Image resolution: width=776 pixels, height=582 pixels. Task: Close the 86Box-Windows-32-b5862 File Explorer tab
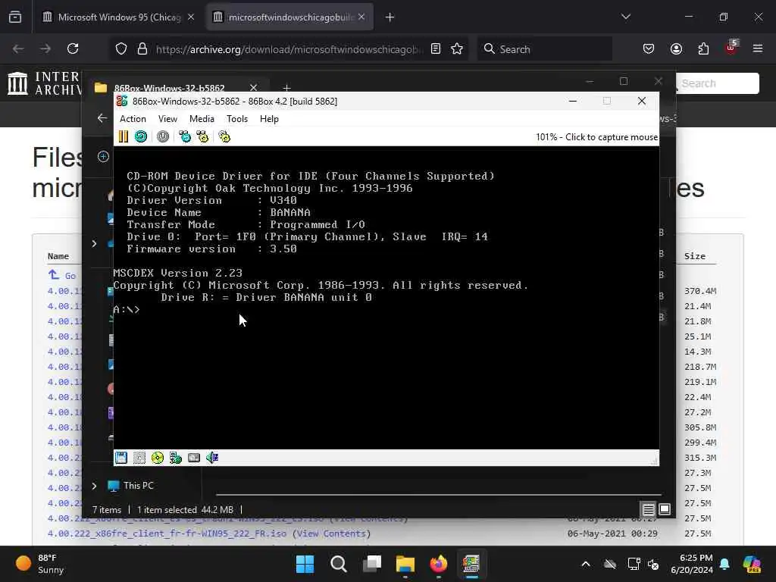point(253,88)
